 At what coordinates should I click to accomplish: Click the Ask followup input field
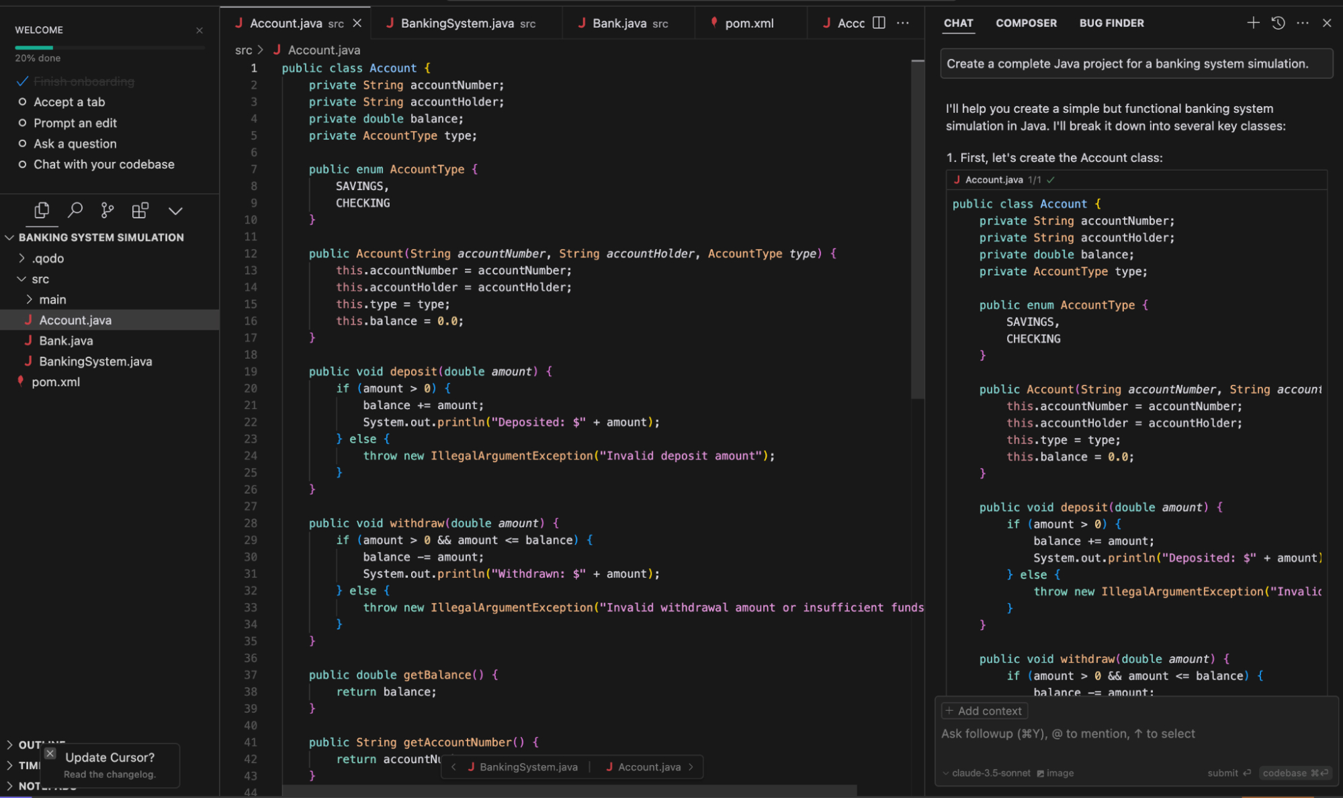[1135, 734]
